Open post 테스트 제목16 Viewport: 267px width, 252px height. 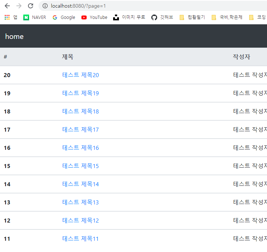click(80, 148)
